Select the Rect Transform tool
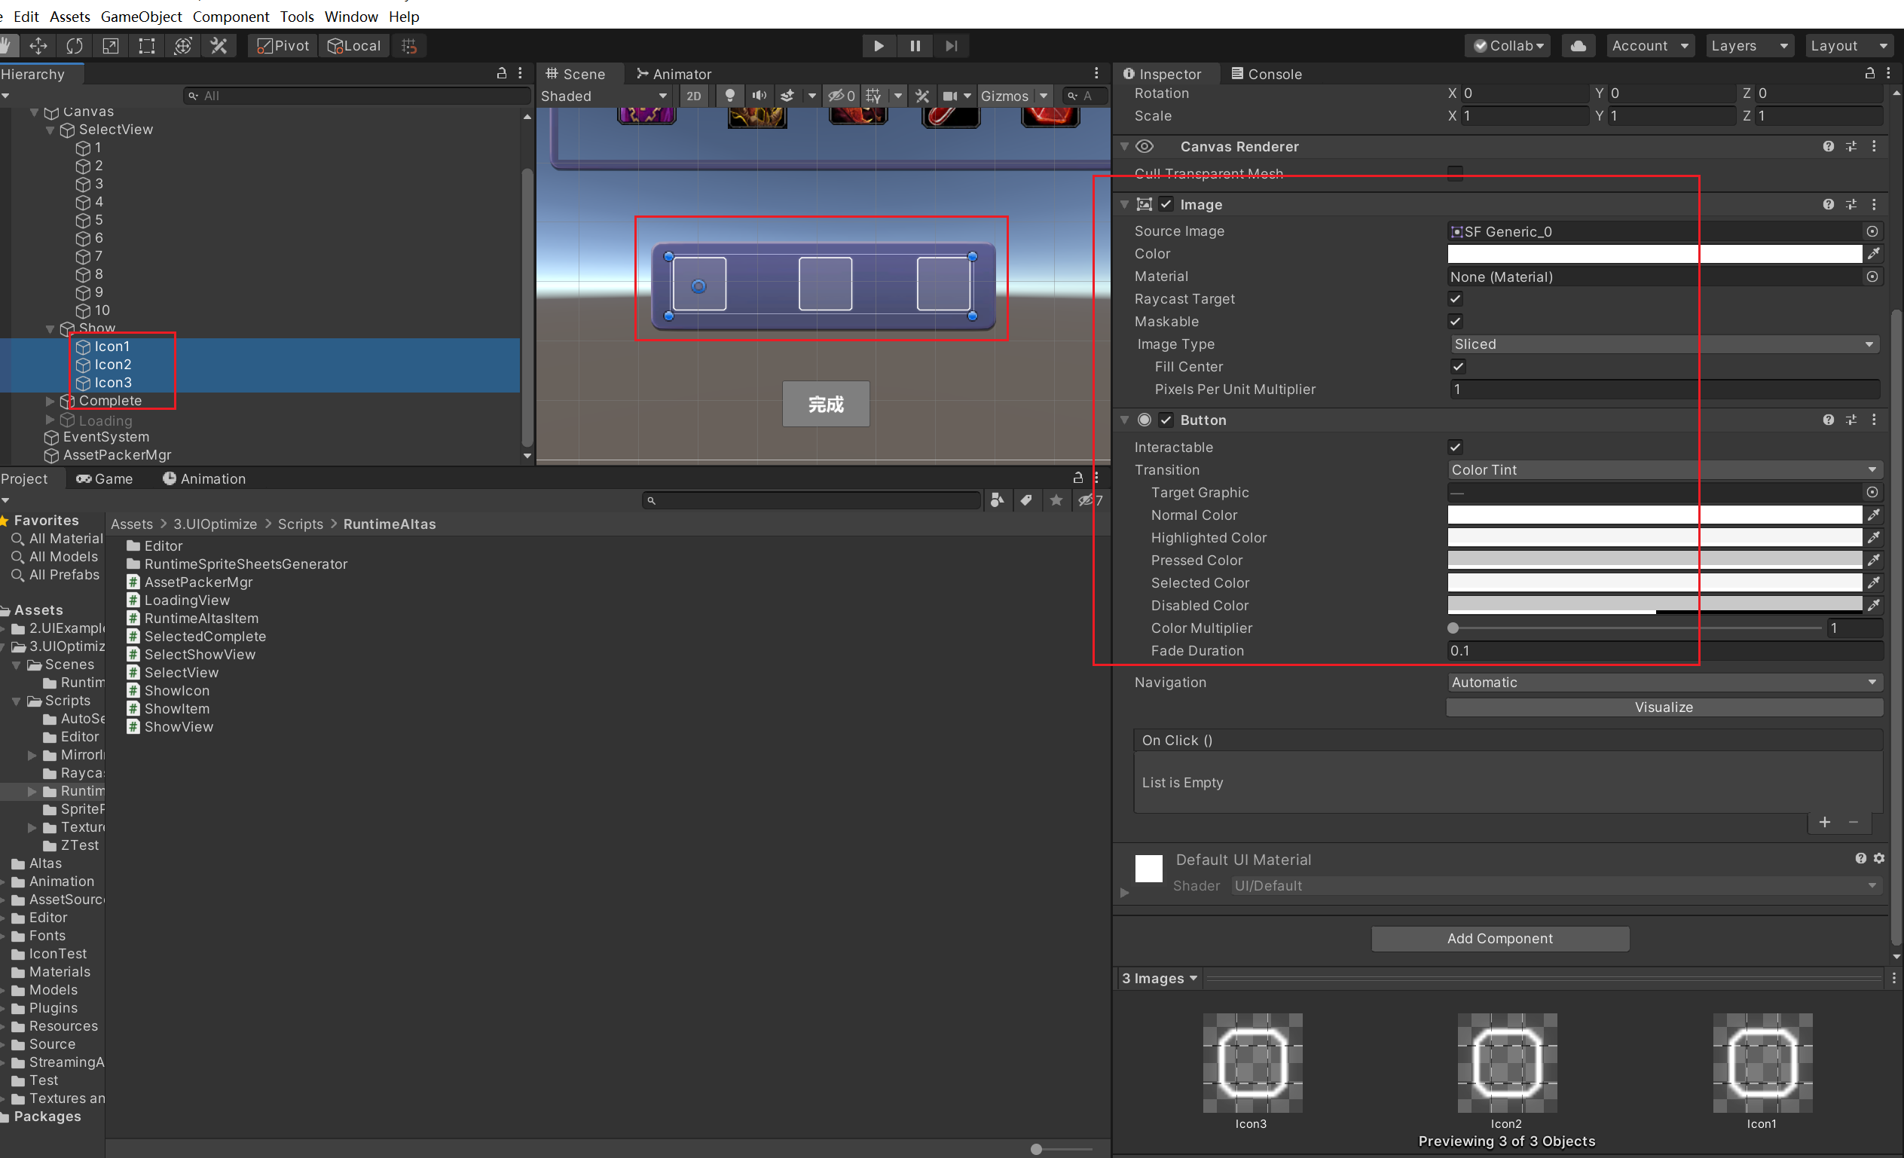Image resolution: width=1904 pixels, height=1158 pixels. pyautogui.click(x=146, y=45)
